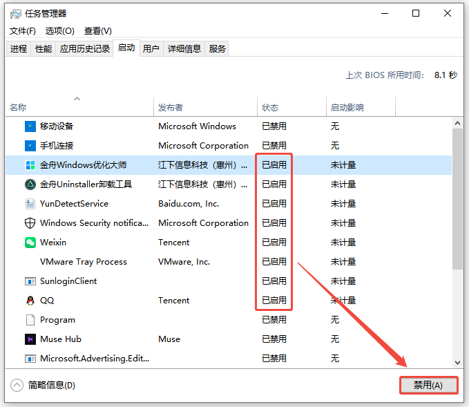Select the Microsoft.Advertising.Edit... row name
469x407 pixels.
(x=95, y=359)
